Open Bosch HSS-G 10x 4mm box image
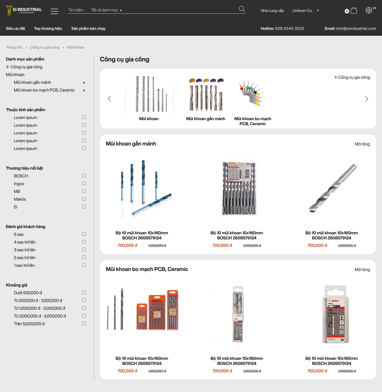Screen dimensions: 382x392 pyautogui.click(x=336, y=314)
